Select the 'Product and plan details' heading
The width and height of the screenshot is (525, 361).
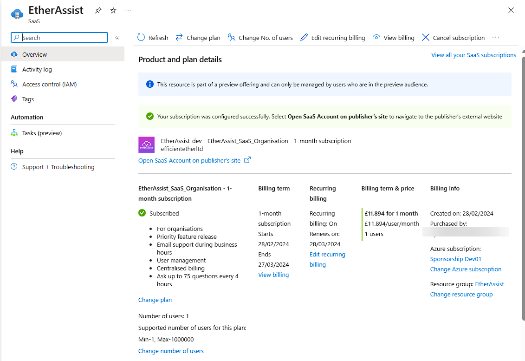(x=180, y=59)
